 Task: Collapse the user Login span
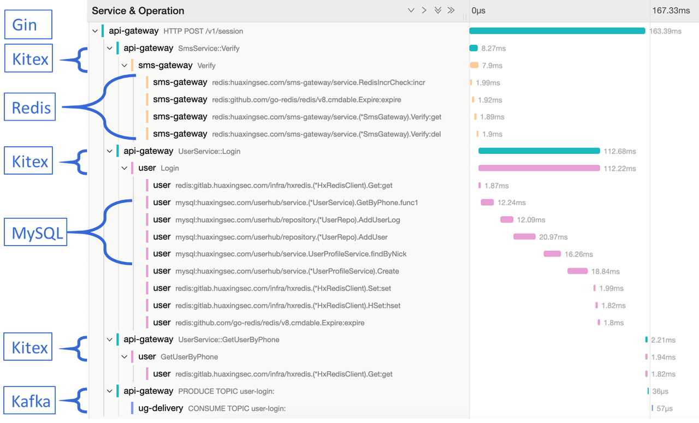125,168
